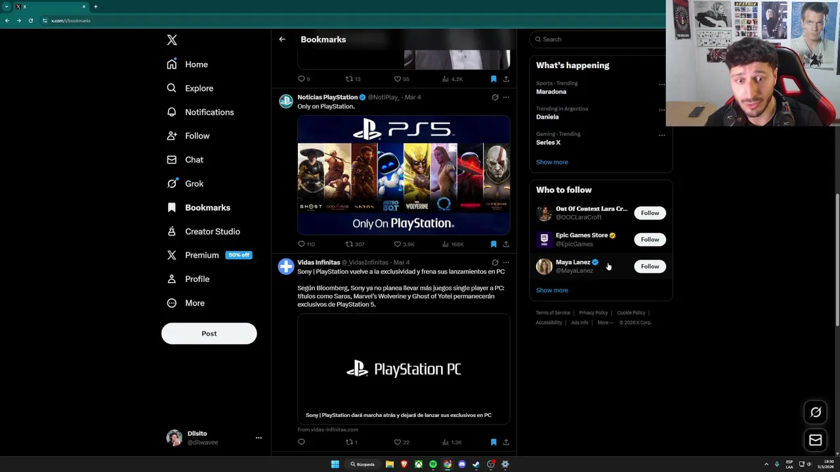Click Show more under Who to follow

pyautogui.click(x=552, y=290)
